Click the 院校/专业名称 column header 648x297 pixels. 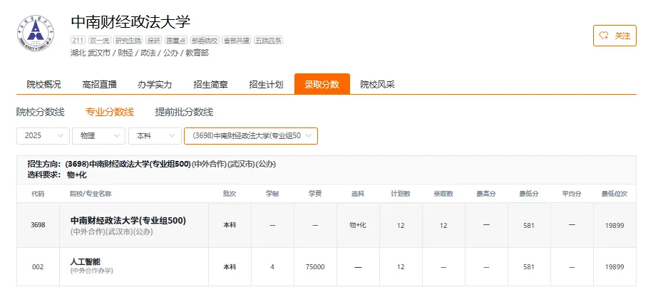point(91,193)
